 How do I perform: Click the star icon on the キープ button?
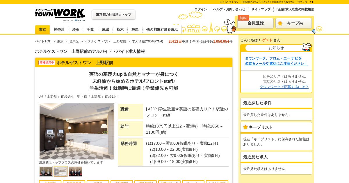pos(280,23)
